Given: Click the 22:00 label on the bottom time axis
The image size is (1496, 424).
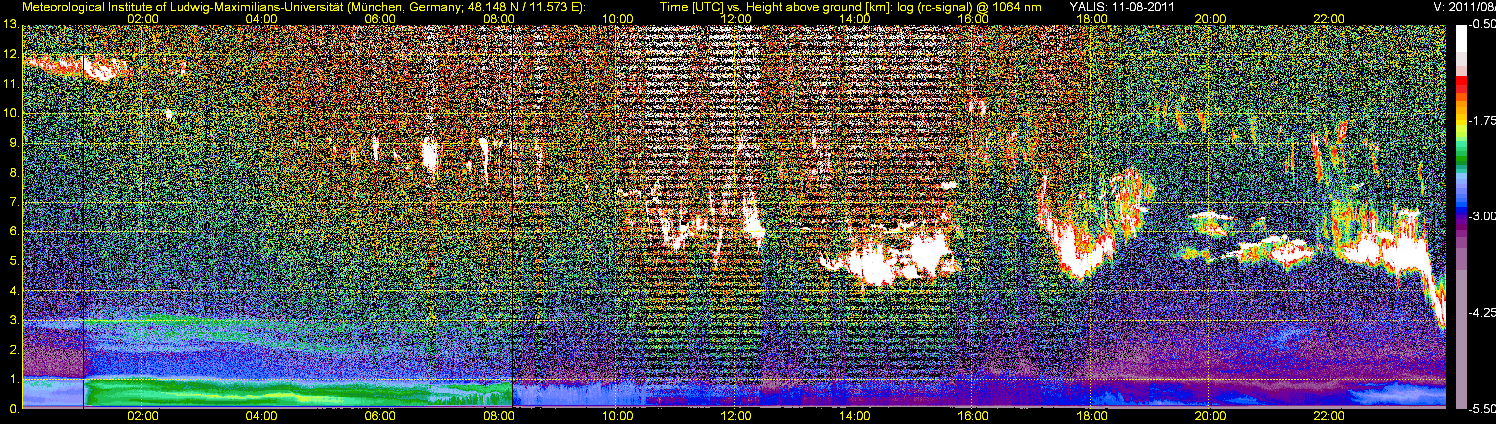Looking at the screenshot, I should [1329, 416].
